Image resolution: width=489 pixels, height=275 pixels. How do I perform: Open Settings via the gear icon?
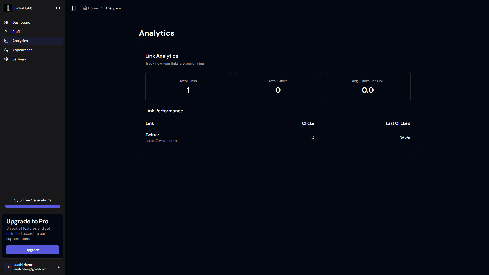6,59
